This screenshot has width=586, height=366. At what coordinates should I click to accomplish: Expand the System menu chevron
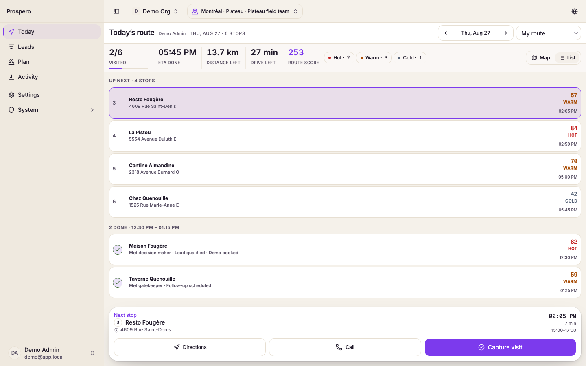click(x=92, y=110)
